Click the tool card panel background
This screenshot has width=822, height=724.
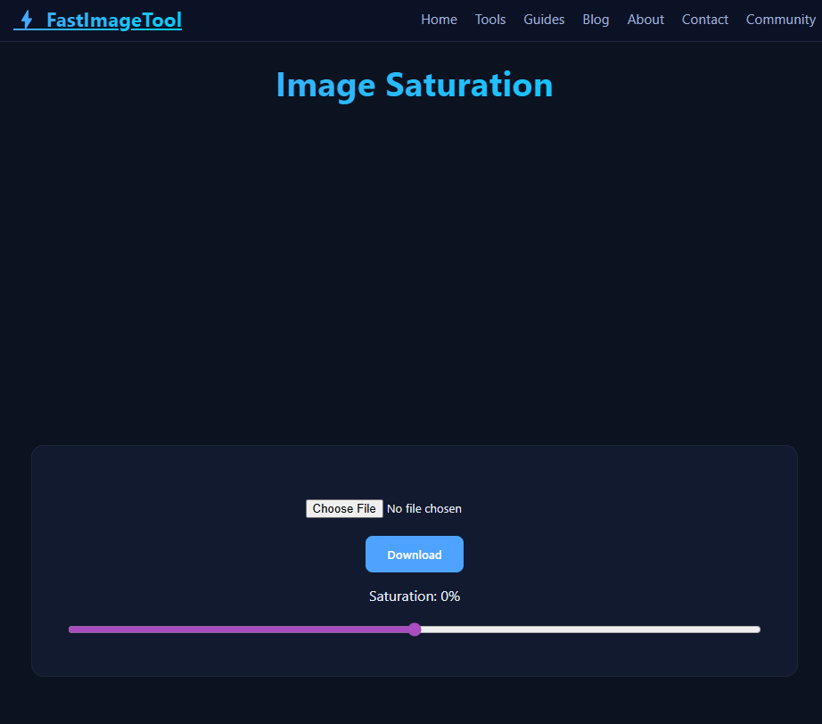point(134,562)
